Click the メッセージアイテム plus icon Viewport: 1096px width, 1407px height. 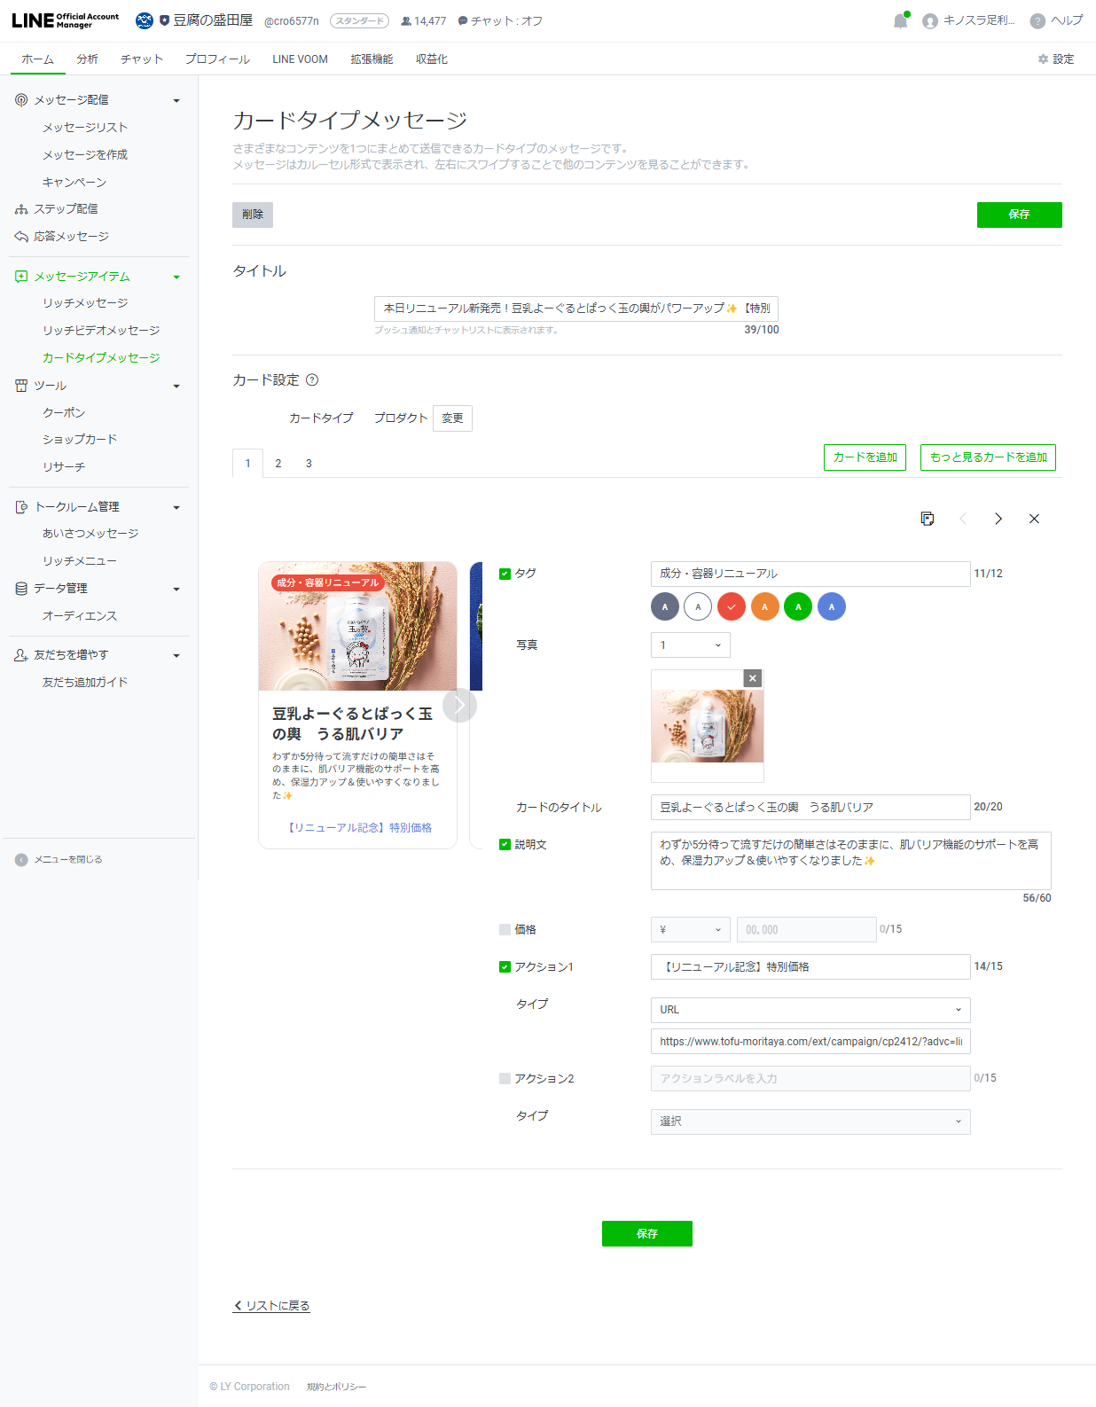pos(21,277)
